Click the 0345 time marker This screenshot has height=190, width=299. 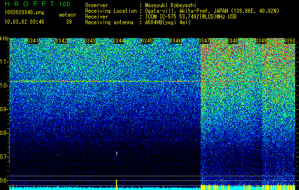tap(147, 41)
